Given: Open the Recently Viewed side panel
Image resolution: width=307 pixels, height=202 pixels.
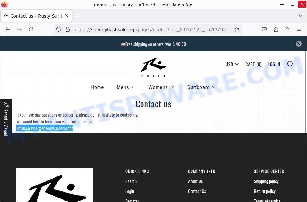Looking at the screenshot, I should (6, 119).
